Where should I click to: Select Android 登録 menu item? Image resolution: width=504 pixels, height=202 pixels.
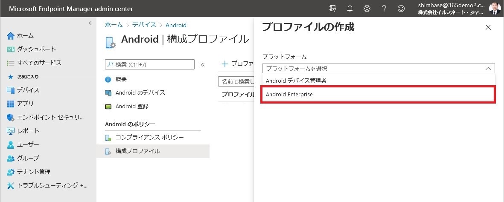(132, 106)
